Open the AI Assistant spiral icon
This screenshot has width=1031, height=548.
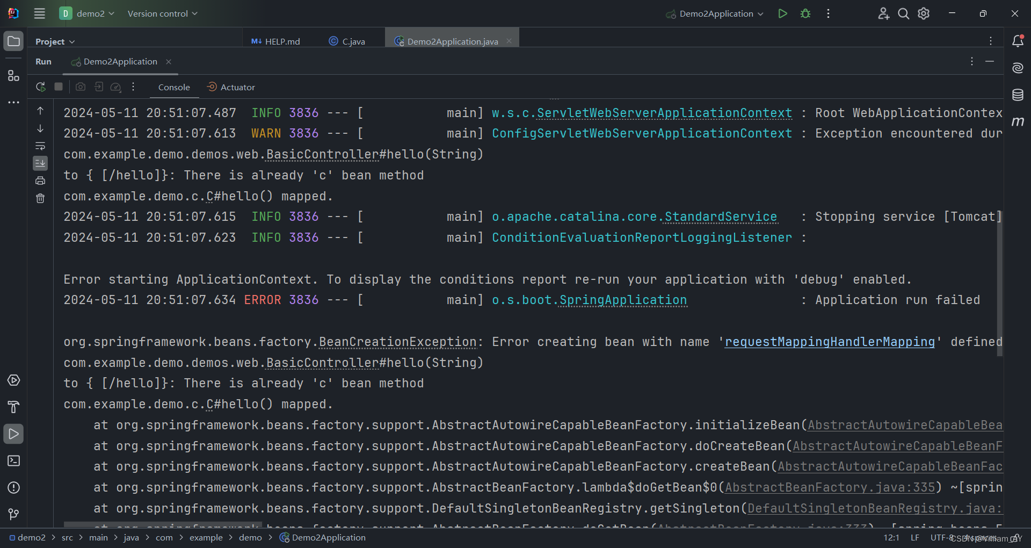[x=1018, y=68]
